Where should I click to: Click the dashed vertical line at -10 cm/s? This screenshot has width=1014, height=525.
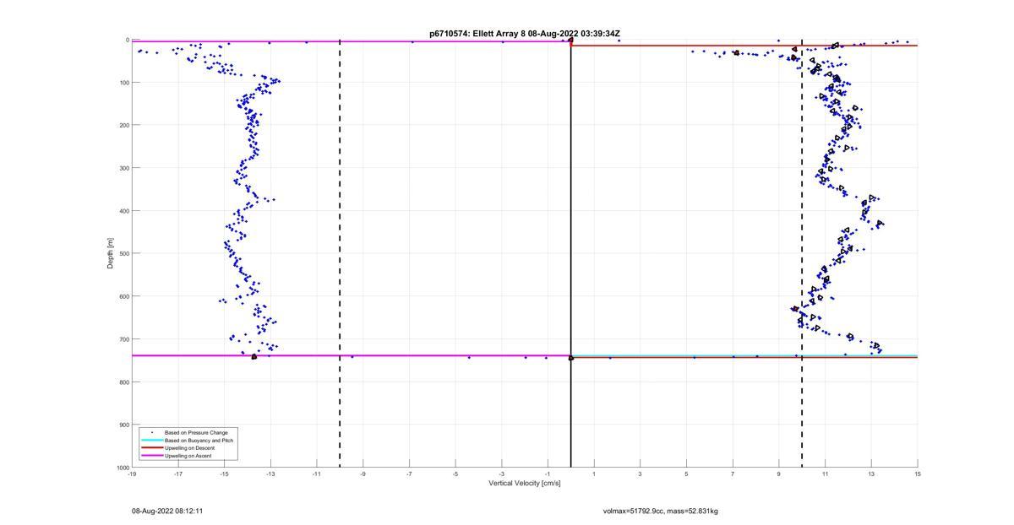(340, 253)
